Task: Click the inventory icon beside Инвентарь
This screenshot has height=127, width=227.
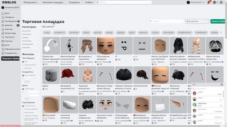Action: tap(3, 33)
